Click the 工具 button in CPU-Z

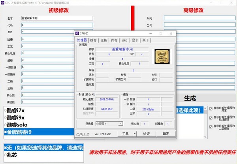(x=125, y=134)
